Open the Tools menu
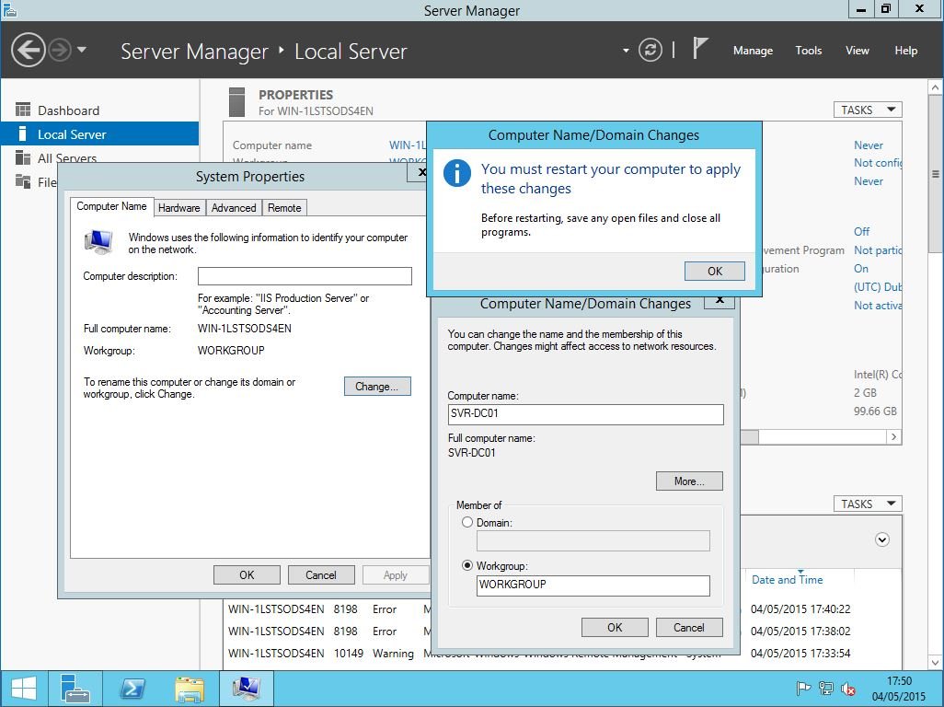 pos(808,51)
